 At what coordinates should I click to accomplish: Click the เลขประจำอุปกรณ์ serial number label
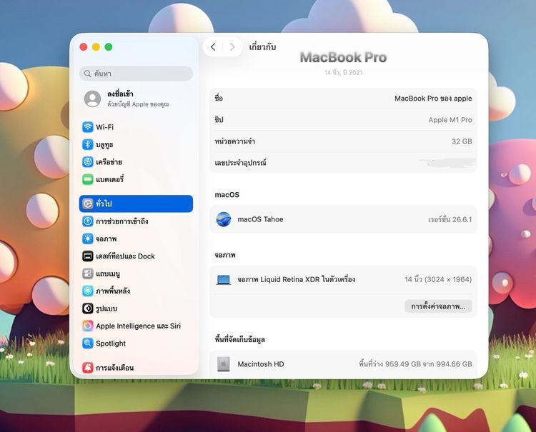pyautogui.click(x=240, y=163)
